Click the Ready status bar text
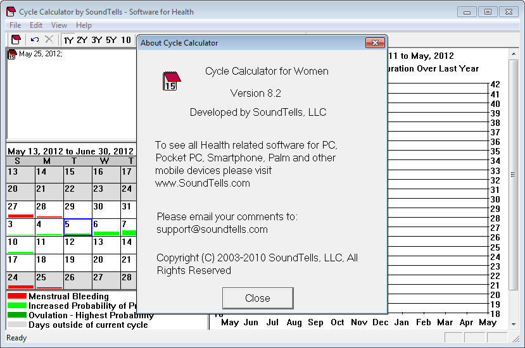Image resolution: width=525 pixels, height=348 pixels. tap(16, 338)
